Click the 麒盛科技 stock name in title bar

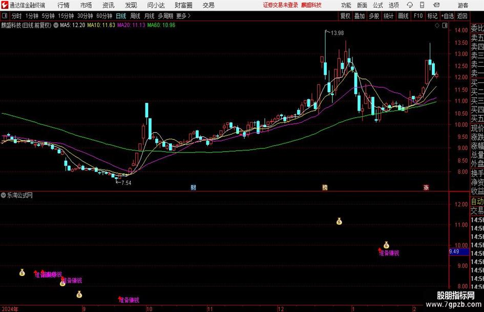(x=311, y=5)
